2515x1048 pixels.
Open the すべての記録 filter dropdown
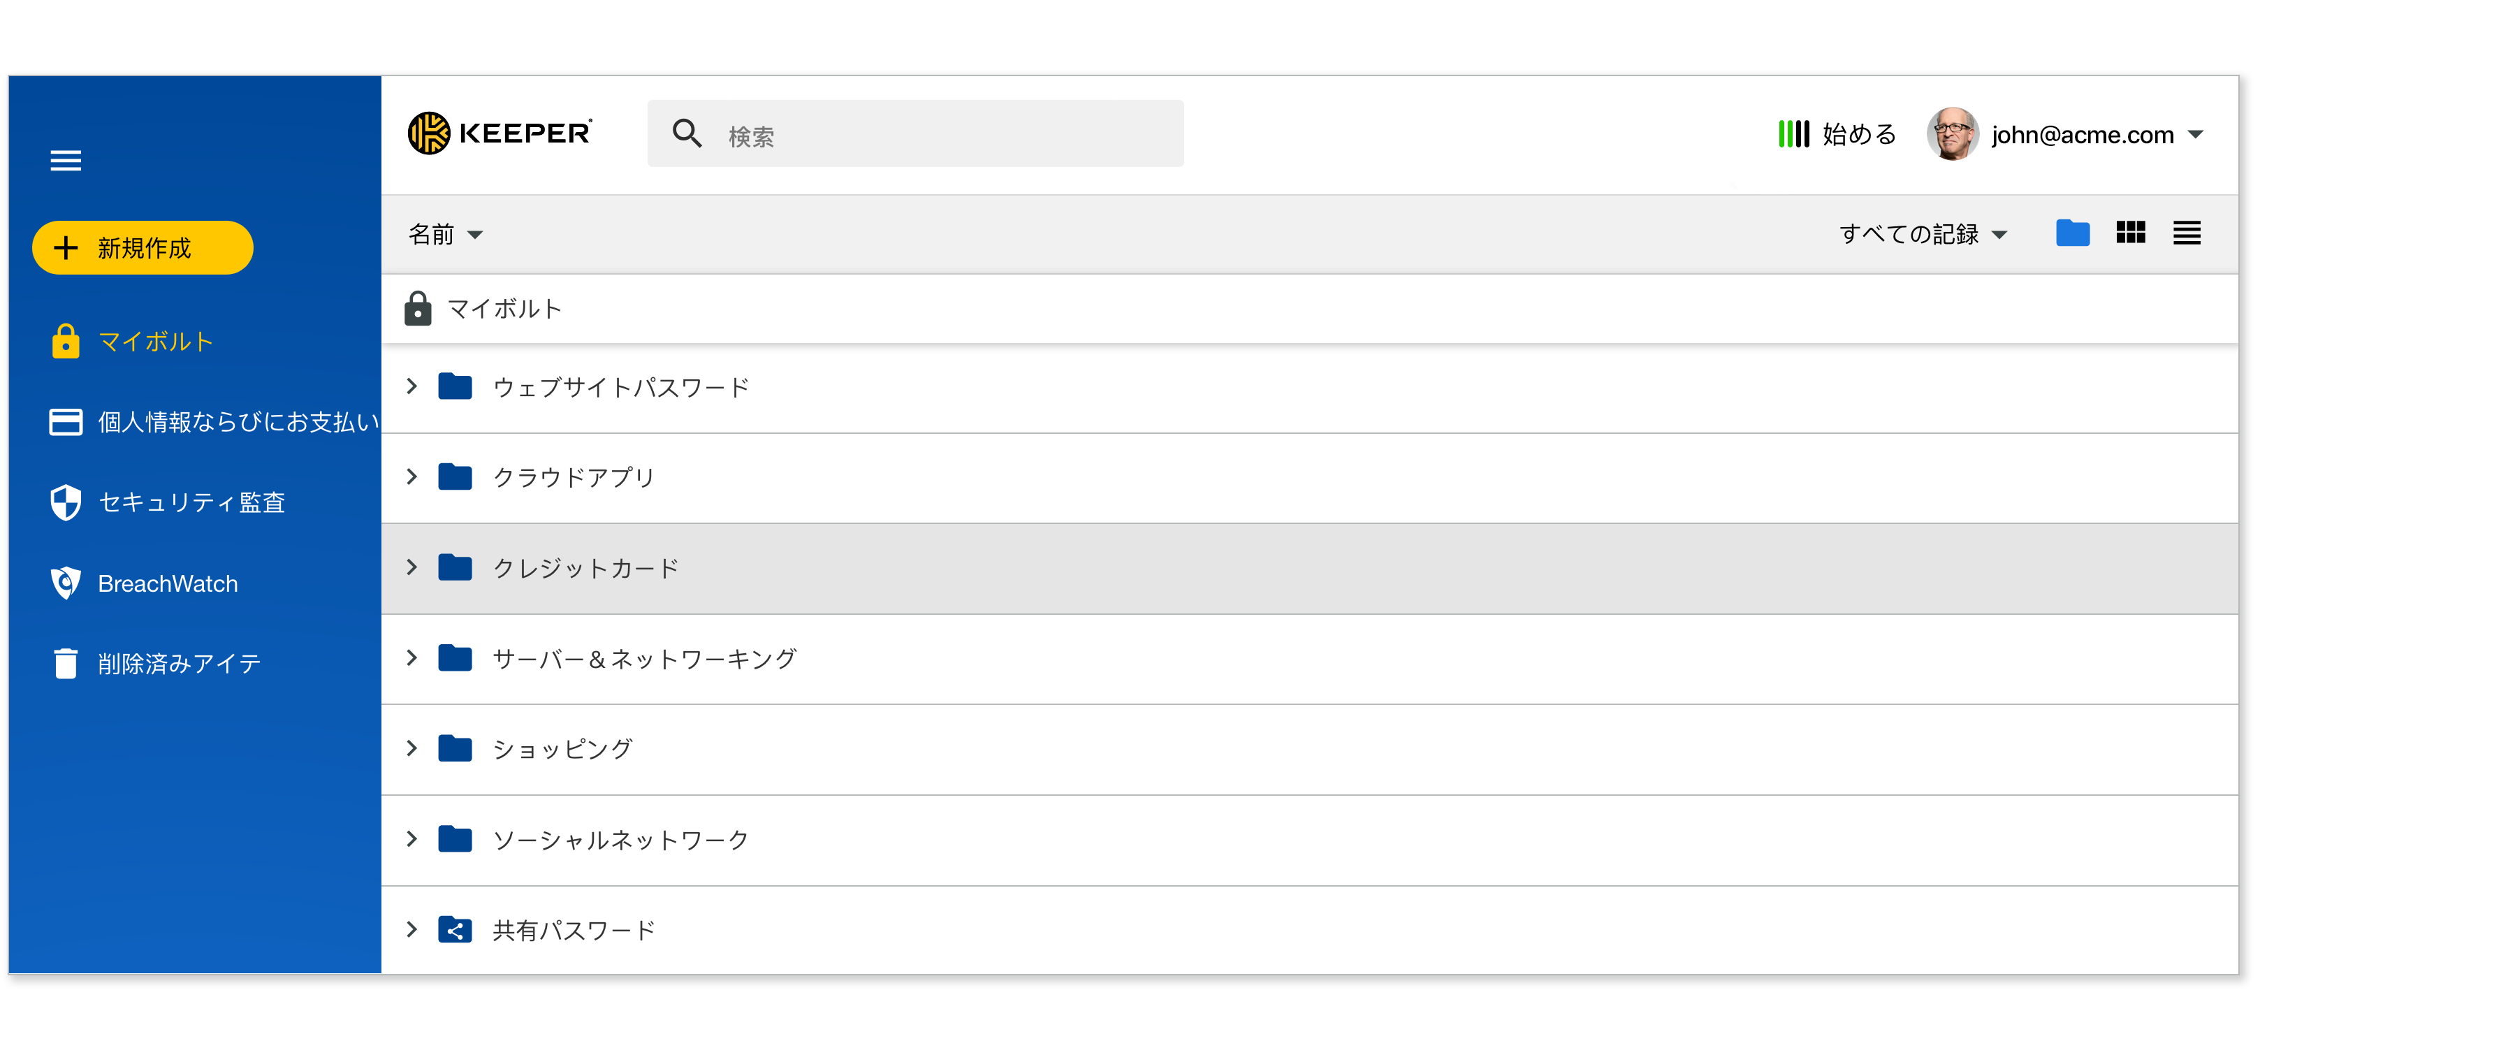(1923, 235)
